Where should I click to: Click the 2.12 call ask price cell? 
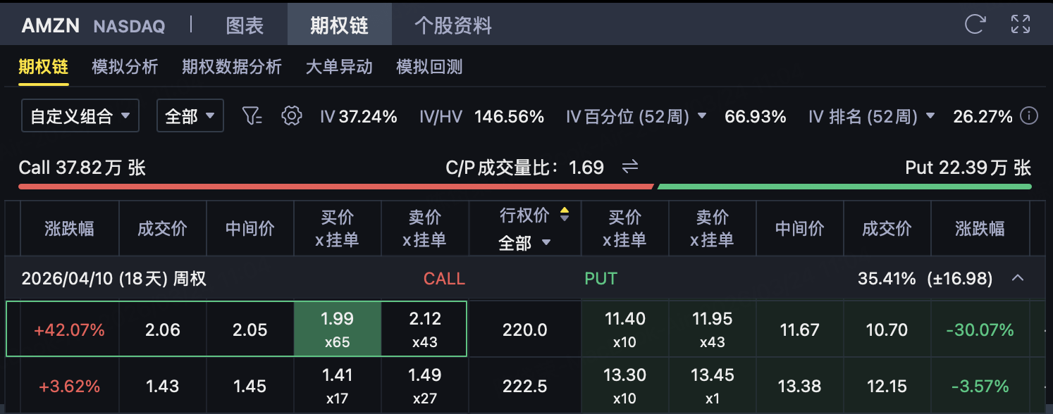point(424,329)
